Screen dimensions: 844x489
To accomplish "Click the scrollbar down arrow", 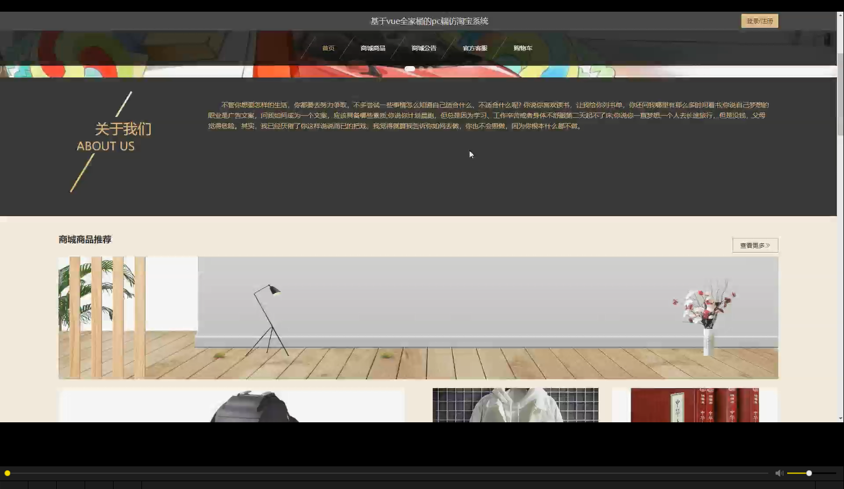I will tap(840, 418).
